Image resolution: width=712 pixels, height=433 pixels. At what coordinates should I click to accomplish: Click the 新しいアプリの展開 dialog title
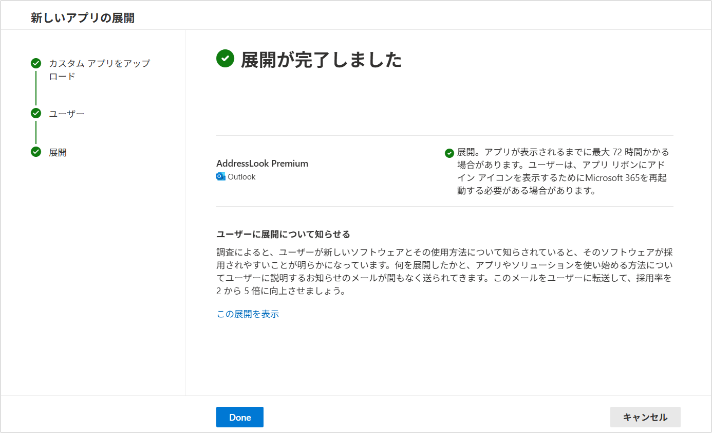(x=83, y=18)
